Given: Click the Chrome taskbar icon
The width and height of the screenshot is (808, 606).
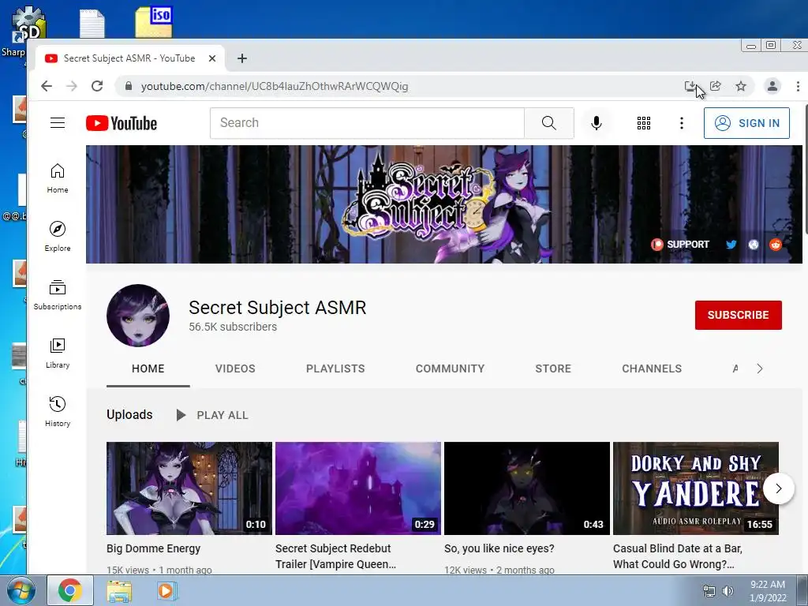Looking at the screenshot, I should (70, 590).
